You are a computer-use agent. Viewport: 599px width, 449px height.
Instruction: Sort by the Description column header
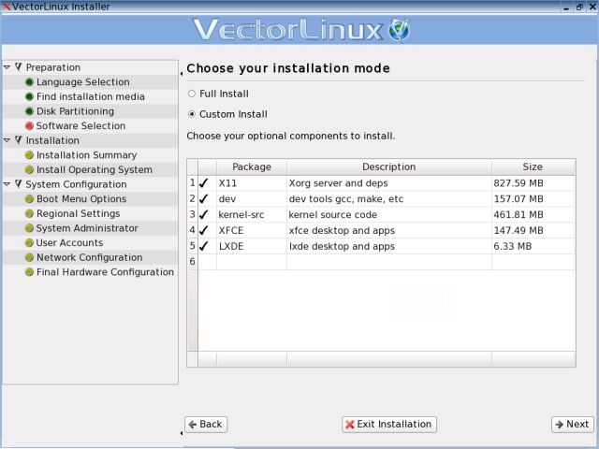pyautogui.click(x=389, y=167)
